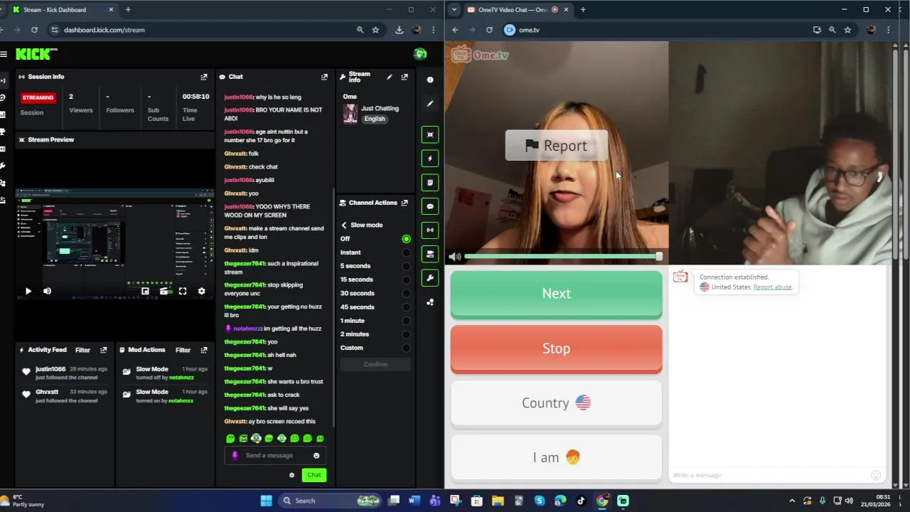Pop out the Mod Actions panel
Viewport: 910px width, 512px height.
click(204, 350)
